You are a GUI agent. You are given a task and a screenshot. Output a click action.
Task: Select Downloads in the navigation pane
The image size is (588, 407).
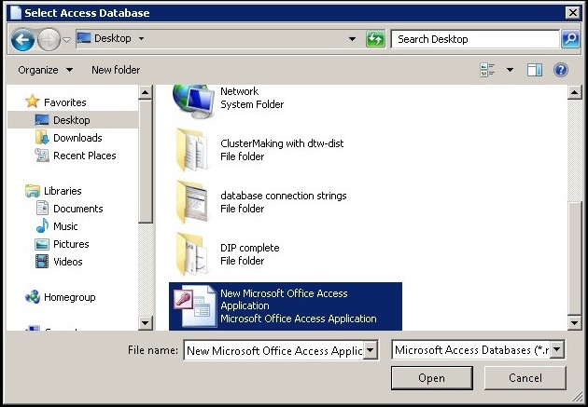pos(77,138)
